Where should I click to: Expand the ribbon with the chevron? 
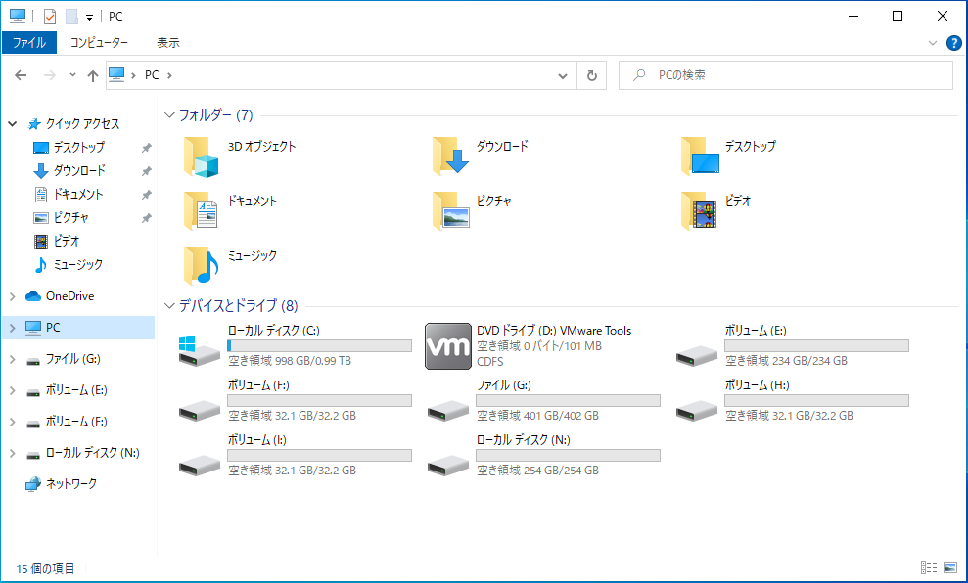(x=932, y=43)
